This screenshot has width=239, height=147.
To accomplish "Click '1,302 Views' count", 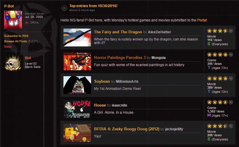I will 216,111.
